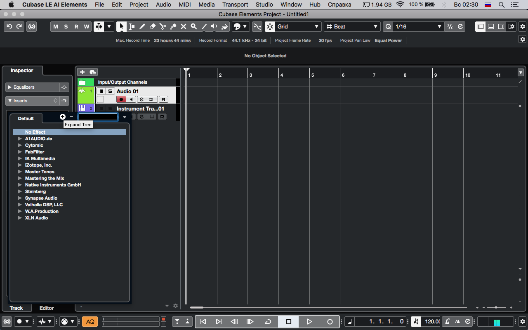Select the Range Selection tool

pyautogui.click(x=132, y=26)
